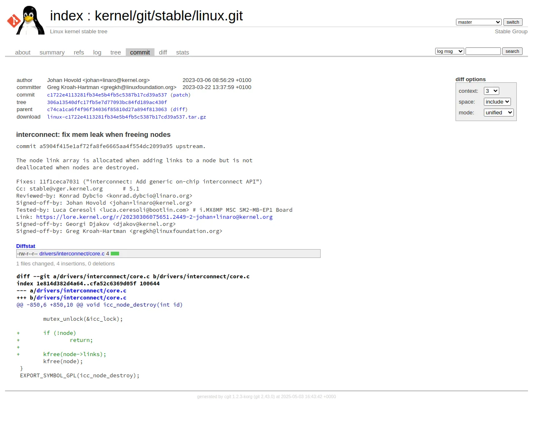Select the log tab

[x=97, y=52]
